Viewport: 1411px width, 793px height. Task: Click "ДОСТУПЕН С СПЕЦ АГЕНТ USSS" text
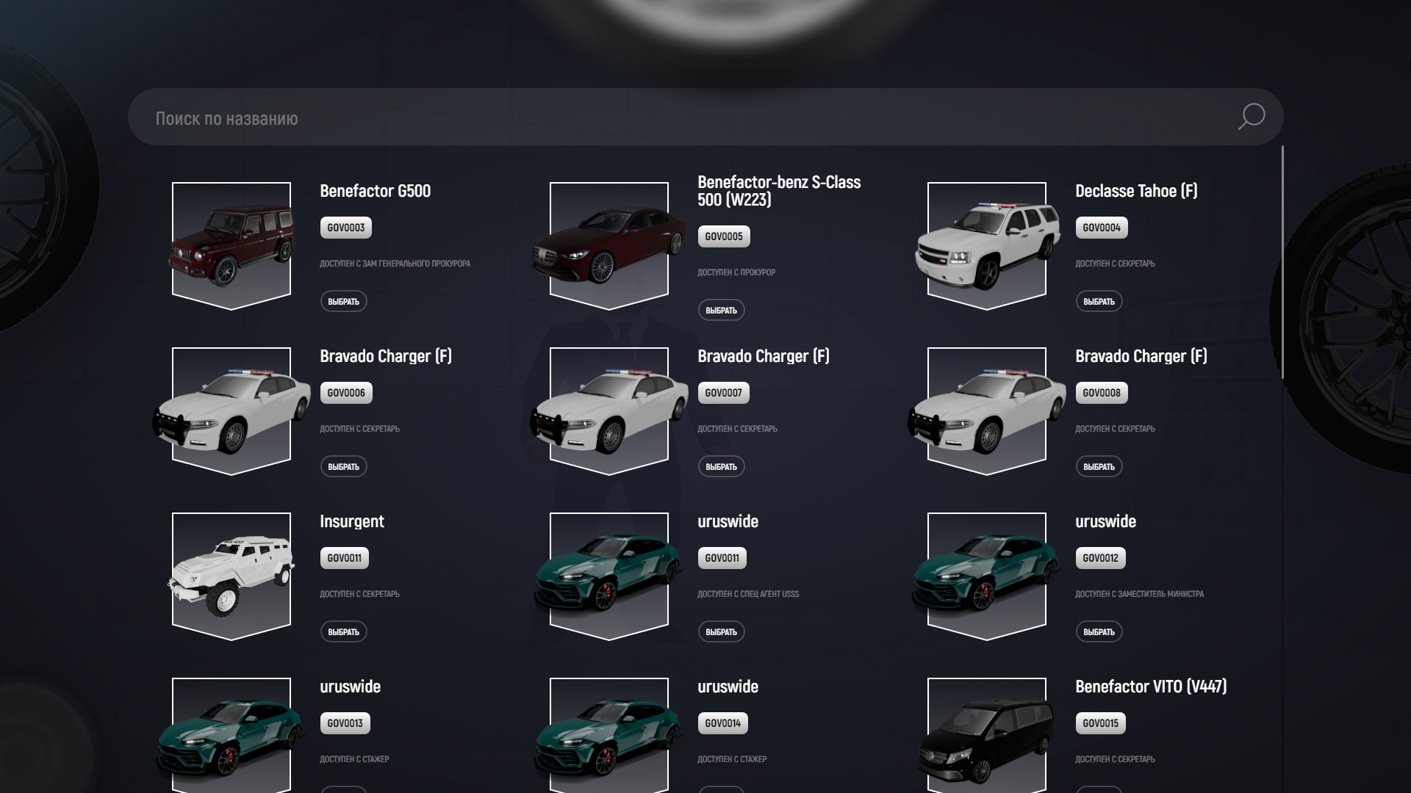[x=748, y=594]
